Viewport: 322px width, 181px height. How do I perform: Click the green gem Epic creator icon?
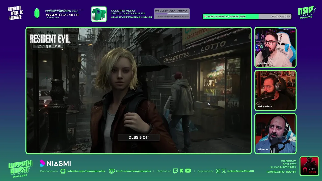pyautogui.click(x=37, y=13)
